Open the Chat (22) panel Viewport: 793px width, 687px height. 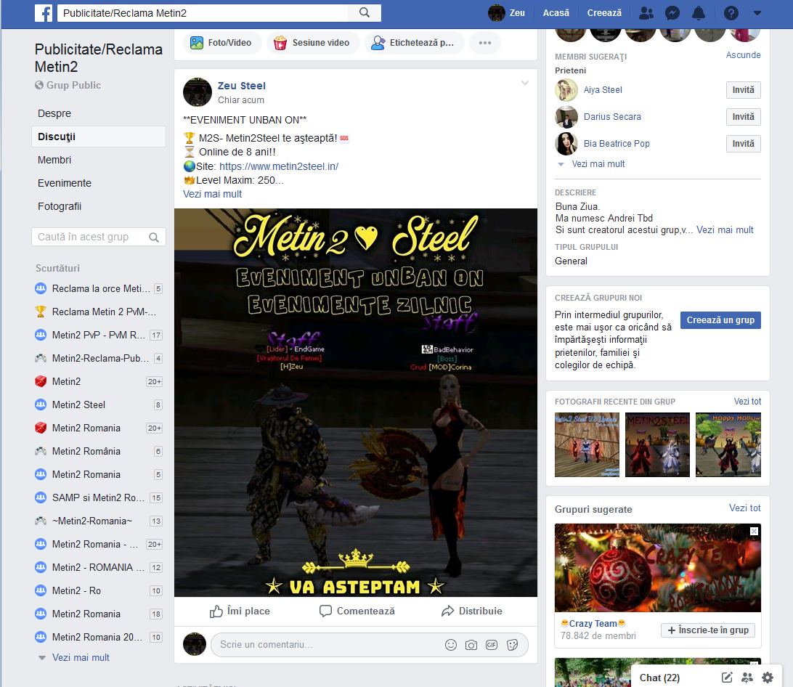[659, 678]
